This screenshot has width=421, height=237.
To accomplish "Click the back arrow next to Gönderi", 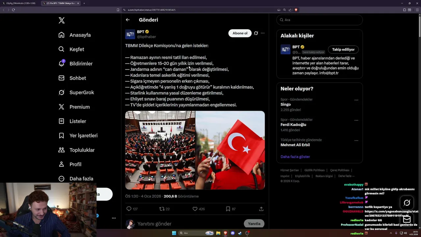I will pyautogui.click(x=128, y=20).
